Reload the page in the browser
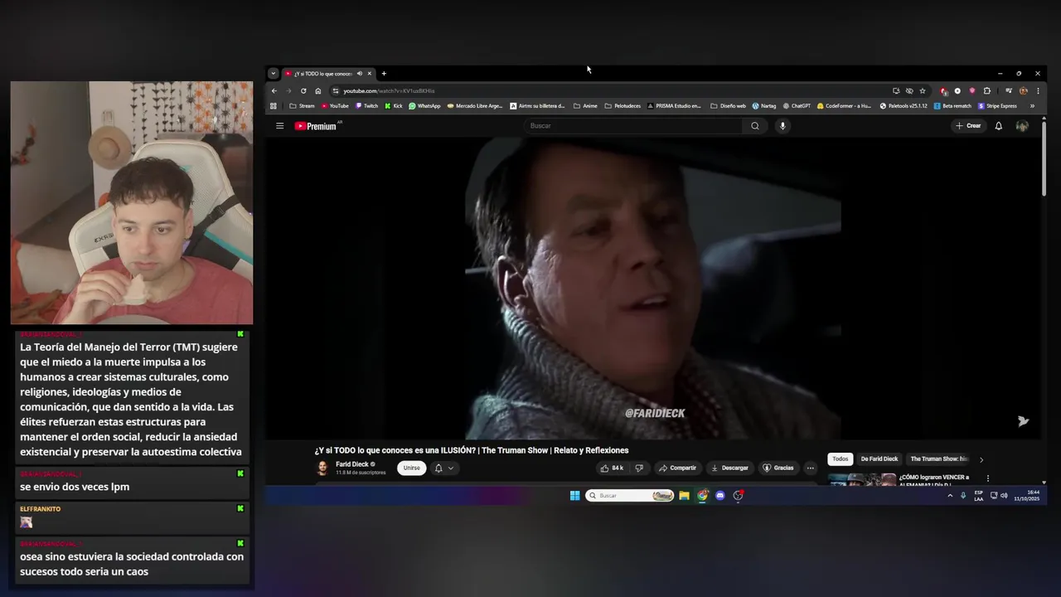The height and width of the screenshot is (597, 1061). click(x=303, y=91)
